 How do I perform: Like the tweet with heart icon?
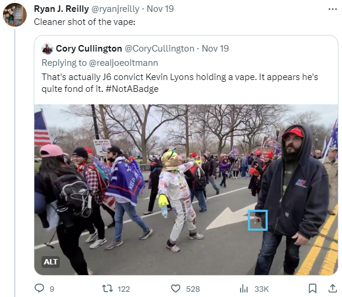(175, 289)
